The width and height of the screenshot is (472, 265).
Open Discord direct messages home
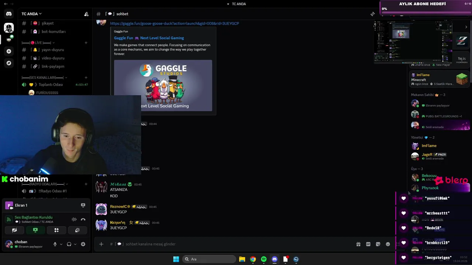(9, 14)
